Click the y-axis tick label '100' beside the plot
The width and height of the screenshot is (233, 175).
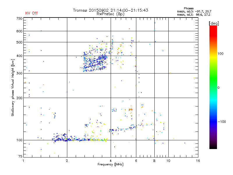[x=19, y=140]
